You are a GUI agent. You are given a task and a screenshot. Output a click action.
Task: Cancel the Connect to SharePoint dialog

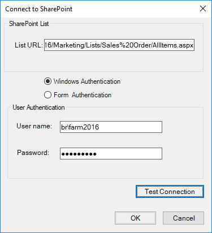(x=183, y=218)
